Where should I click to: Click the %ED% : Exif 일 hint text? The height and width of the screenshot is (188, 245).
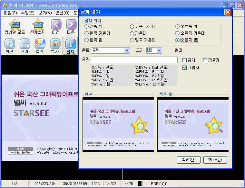150,76
